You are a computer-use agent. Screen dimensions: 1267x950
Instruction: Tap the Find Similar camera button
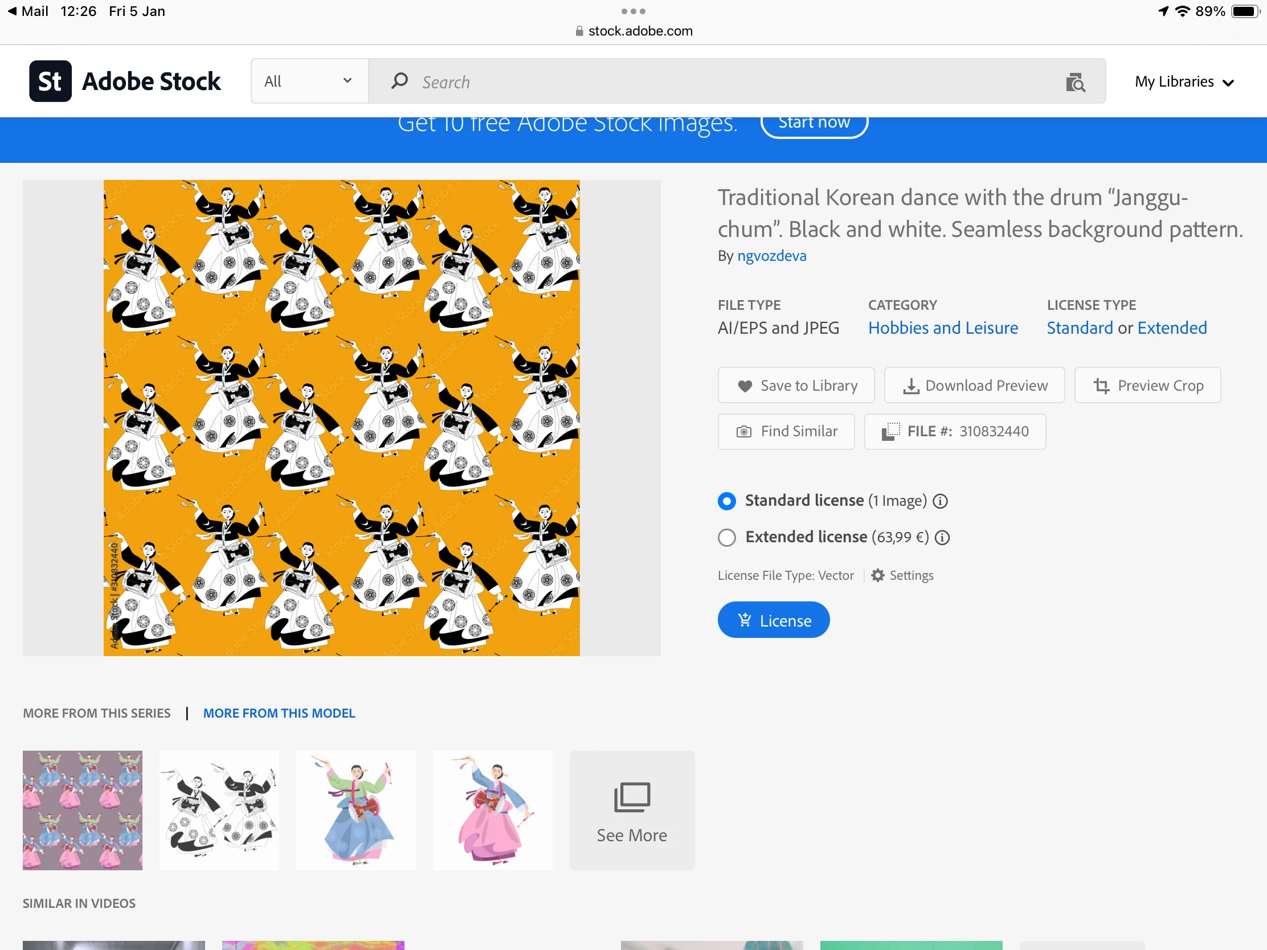(x=786, y=431)
